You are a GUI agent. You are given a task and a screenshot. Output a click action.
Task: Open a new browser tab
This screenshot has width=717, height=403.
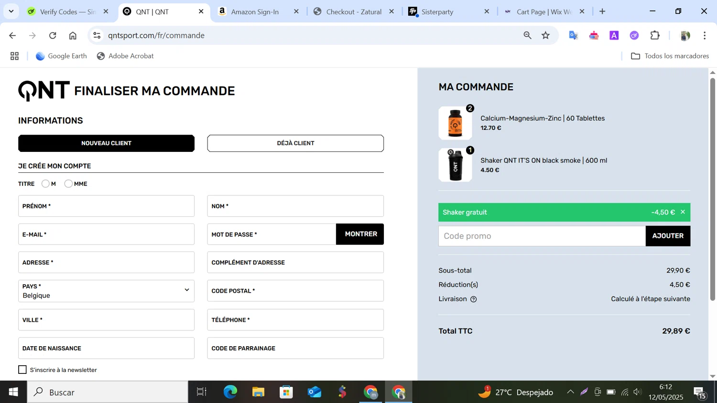pyautogui.click(x=602, y=11)
